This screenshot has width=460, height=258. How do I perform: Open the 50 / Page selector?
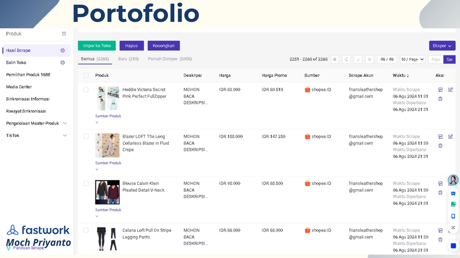[x=413, y=59]
